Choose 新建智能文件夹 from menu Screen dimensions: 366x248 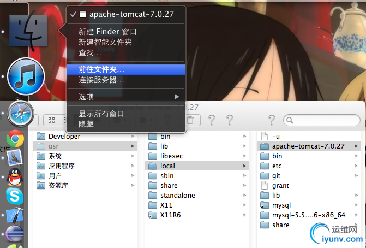point(126,42)
